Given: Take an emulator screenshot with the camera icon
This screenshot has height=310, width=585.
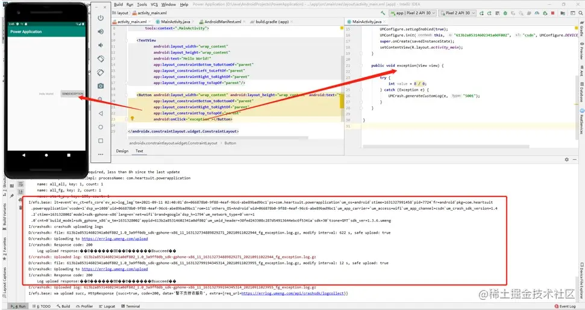Looking at the screenshot, I should pyautogui.click(x=101, y=86).
